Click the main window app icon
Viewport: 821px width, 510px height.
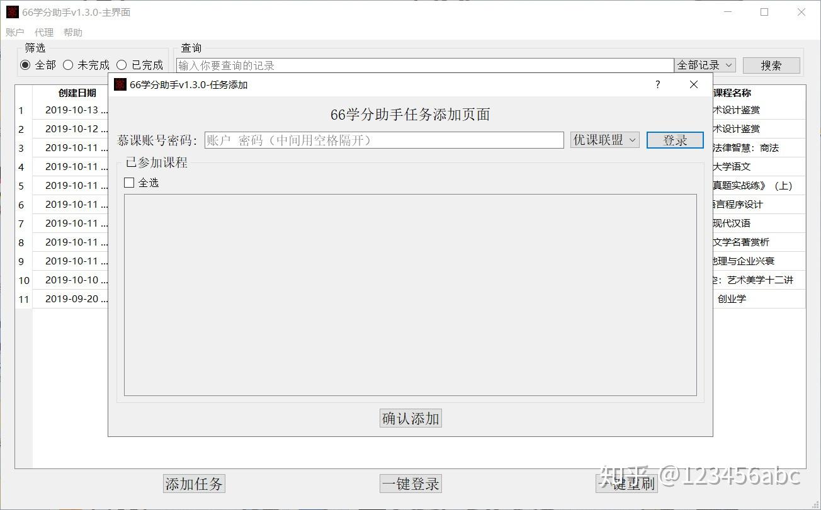[13, 12]
